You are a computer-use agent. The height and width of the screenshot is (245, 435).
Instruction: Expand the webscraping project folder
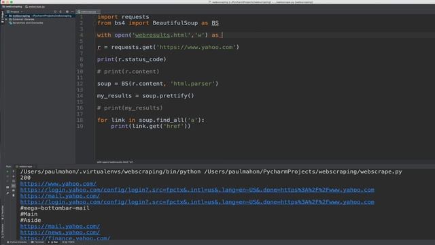tap(6, 16)
